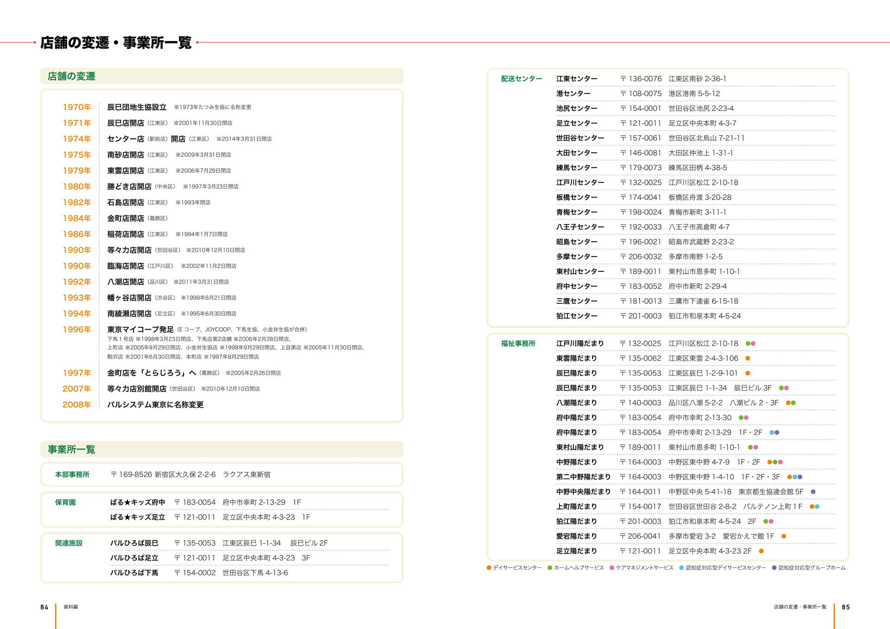This screenshot has height=629, width=890.
Task: Click 金町店を「とらじろう」へ entry
Action: [152, 373]
